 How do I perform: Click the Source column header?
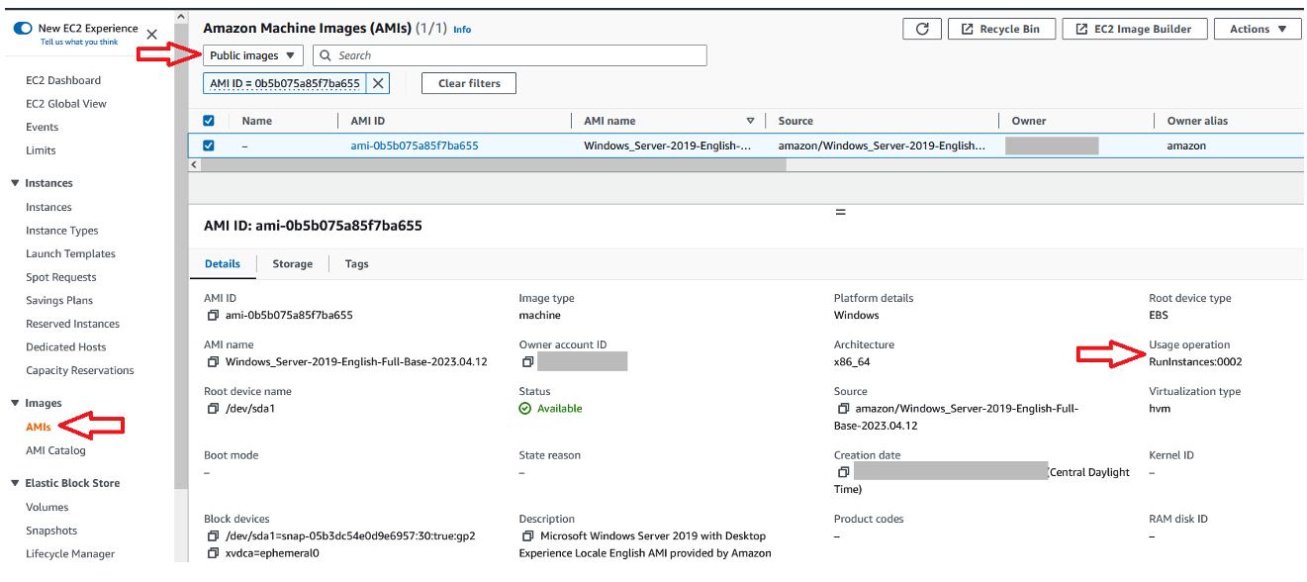coord(795,121)
